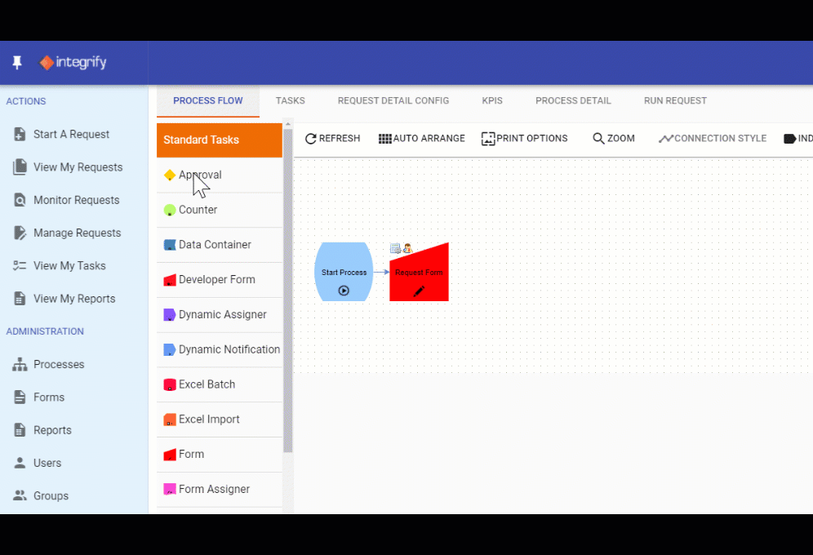Click the pin icon in header

coord(17,62)
